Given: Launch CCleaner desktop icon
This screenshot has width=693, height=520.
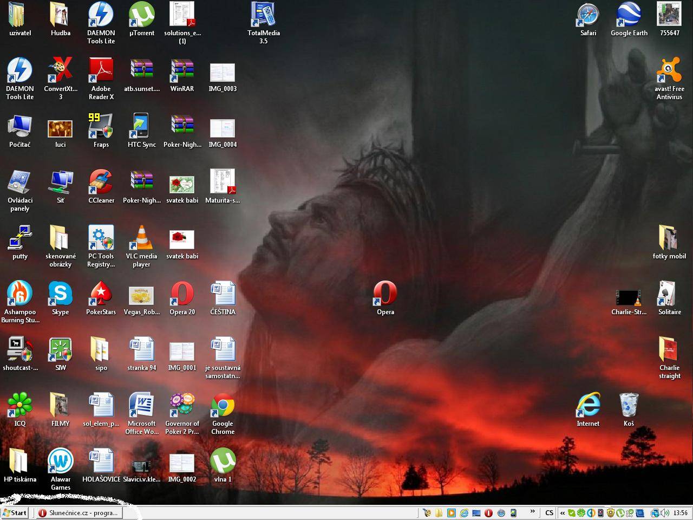Looking at the screenshot, I should click(x=101, y=186).
